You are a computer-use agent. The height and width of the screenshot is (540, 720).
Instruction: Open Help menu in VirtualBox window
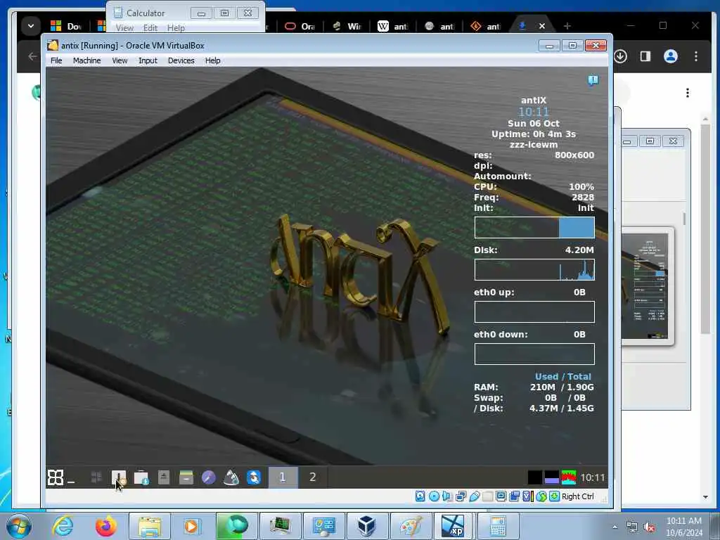coord(212,60)
